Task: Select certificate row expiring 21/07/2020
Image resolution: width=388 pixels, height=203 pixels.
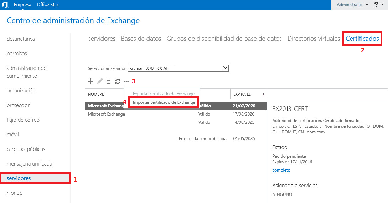Action: (176, 106)
